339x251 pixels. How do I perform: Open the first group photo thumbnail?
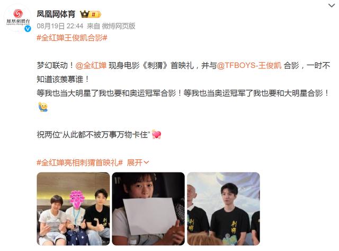[73, 209]
